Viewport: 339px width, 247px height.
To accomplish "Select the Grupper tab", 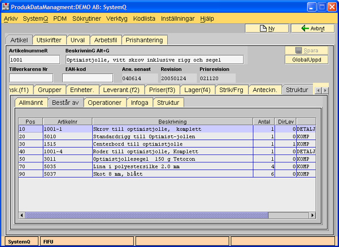I will (50, 90).
